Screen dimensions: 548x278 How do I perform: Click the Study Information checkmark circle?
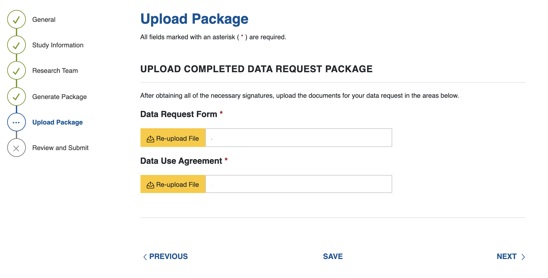coord(17,45)
